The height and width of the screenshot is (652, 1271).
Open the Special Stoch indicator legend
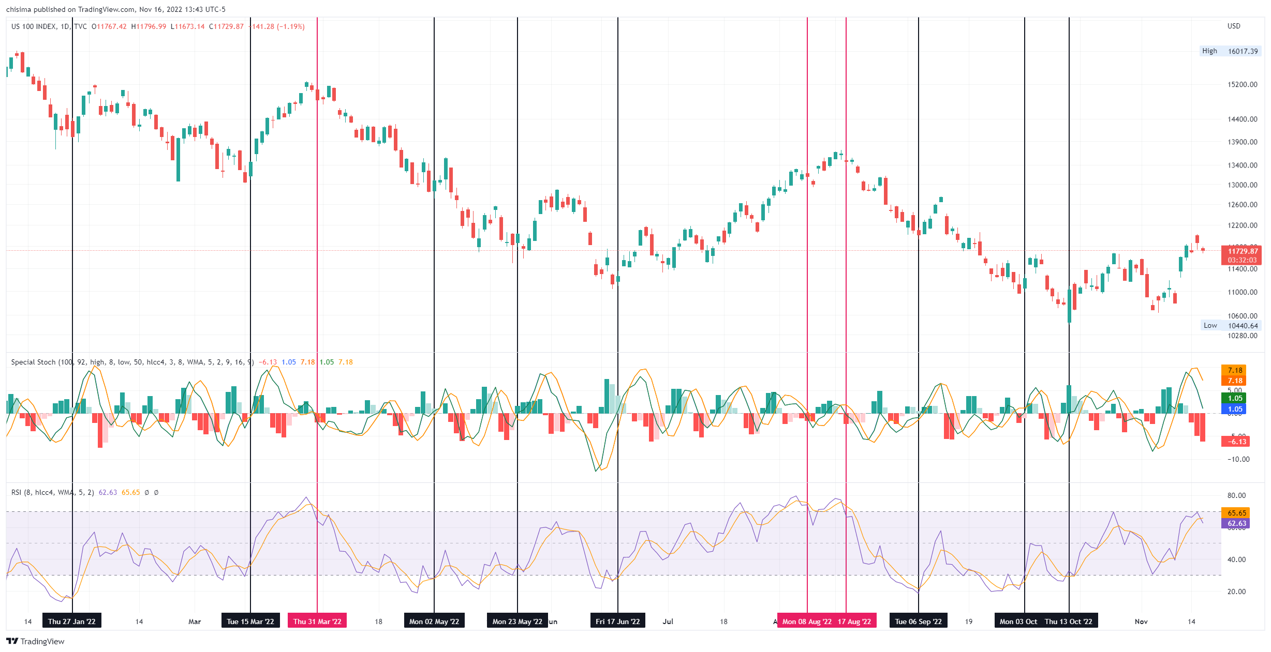click(33, 362)
